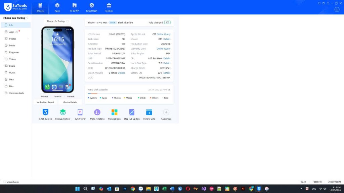Click the Refresh button

(x=71, y=96)
